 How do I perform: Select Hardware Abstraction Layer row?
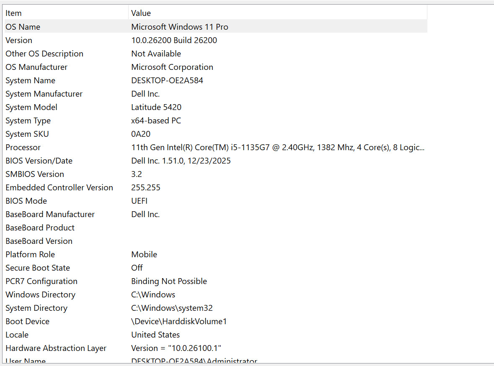56,348
